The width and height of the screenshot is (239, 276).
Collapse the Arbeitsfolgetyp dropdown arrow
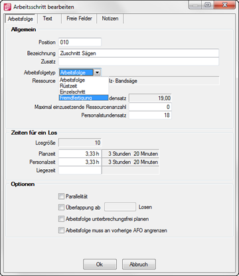pos(98,72)
